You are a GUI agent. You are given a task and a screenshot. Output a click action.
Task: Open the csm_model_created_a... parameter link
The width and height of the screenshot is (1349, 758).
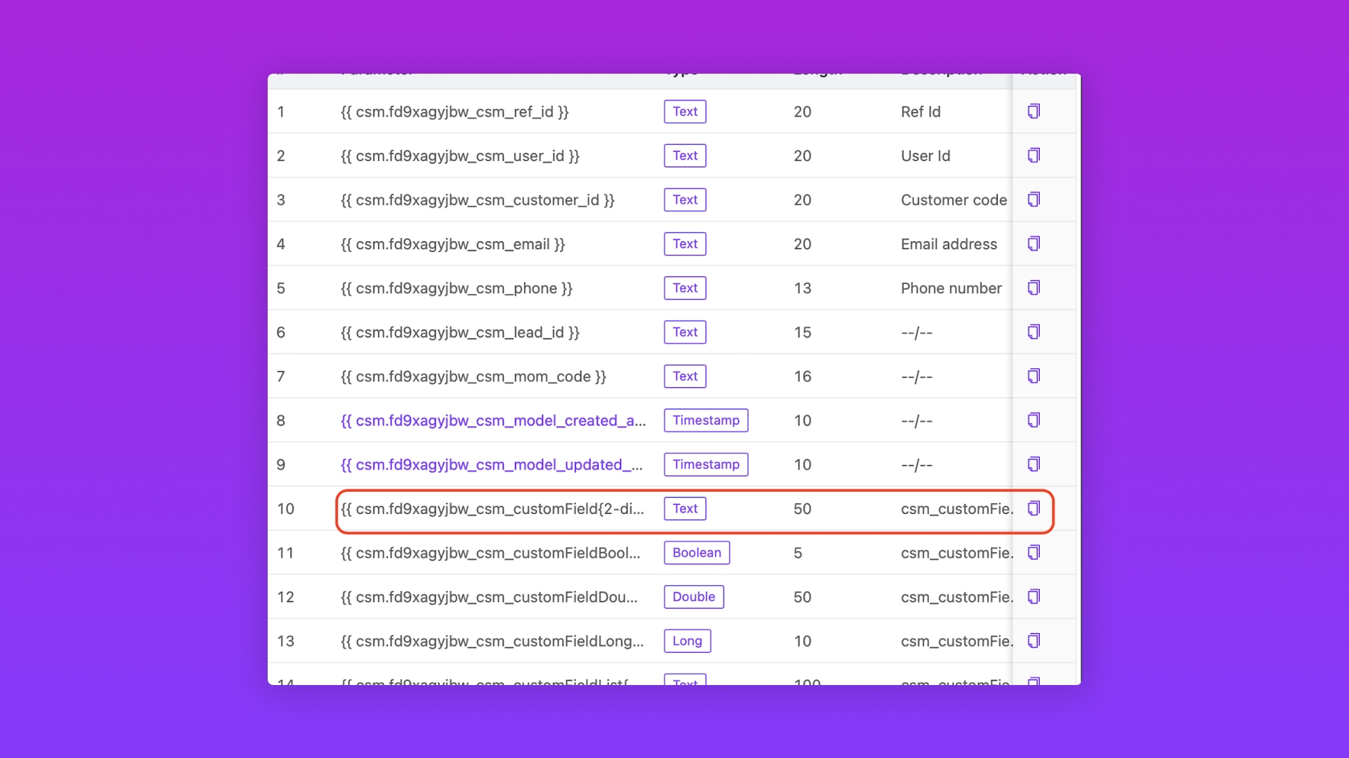(x=493, y=420)
